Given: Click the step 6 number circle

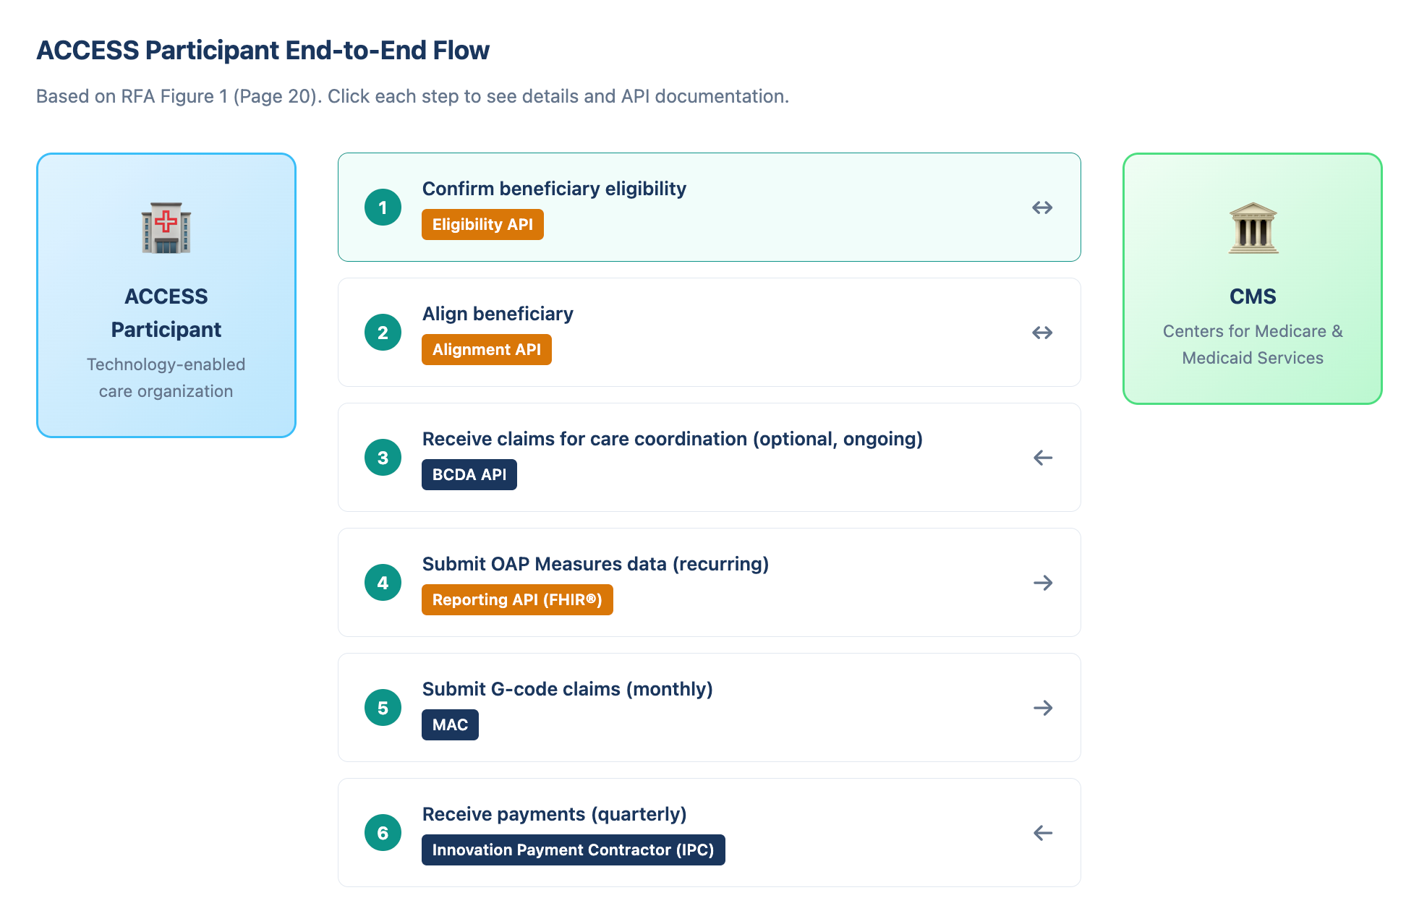Looking at the screenshot, I should pos(383,833).
